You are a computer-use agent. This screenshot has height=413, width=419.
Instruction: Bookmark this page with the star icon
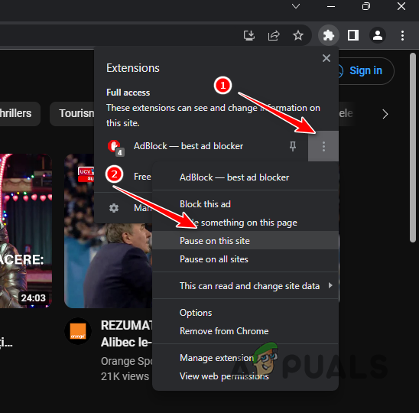pyautogui.click(x=298, y=35)
